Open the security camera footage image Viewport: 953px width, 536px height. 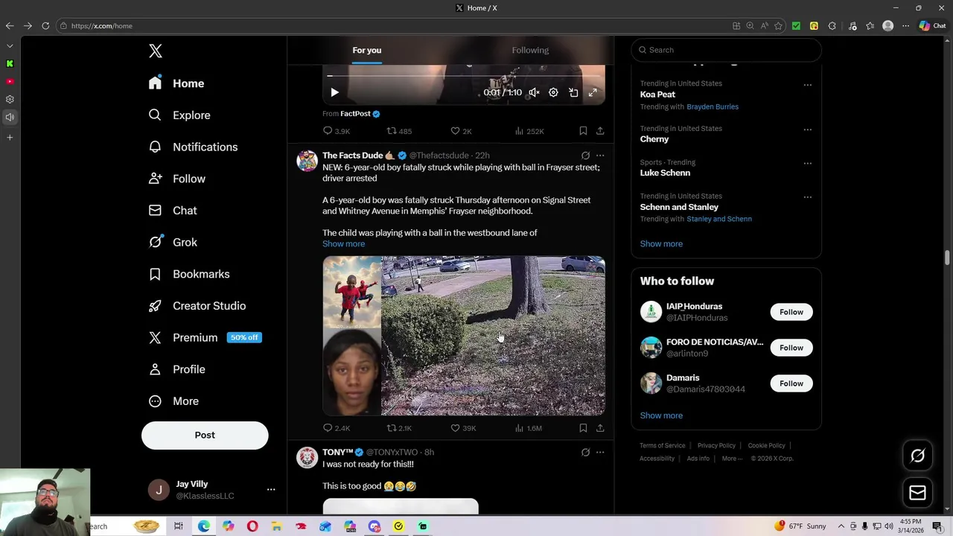[x=493, y=336]
